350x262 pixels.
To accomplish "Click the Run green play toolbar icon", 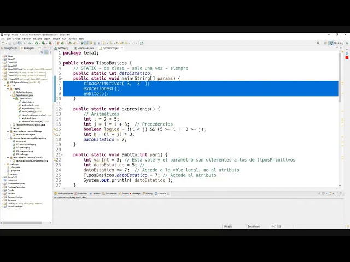I will pos(37,43).
